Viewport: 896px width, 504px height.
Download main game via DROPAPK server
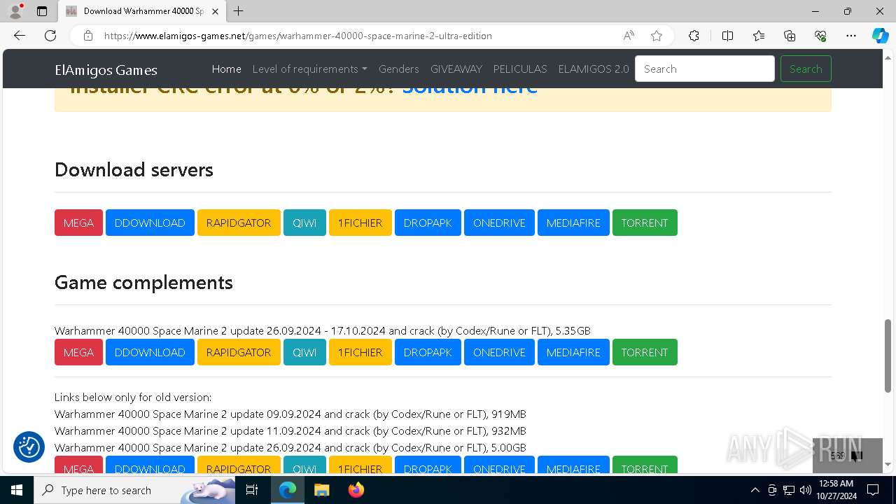point(428,223)
